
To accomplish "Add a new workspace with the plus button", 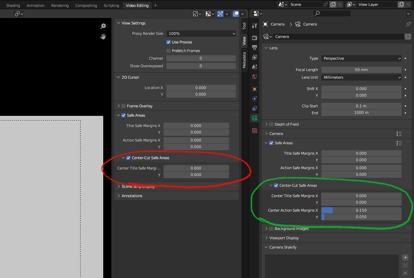I will (x=155, y=5).
